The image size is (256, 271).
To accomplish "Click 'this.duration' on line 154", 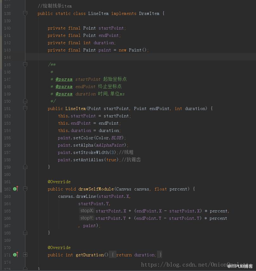I will click(x=75, y=130).
